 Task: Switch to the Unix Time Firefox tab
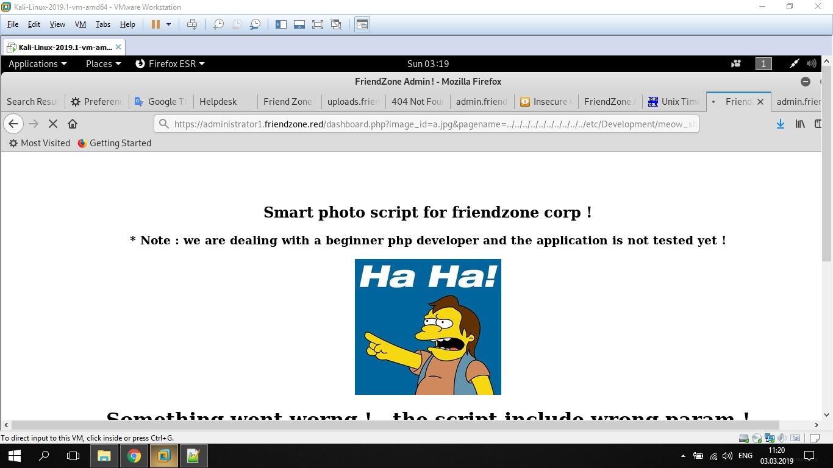[674, 102]
